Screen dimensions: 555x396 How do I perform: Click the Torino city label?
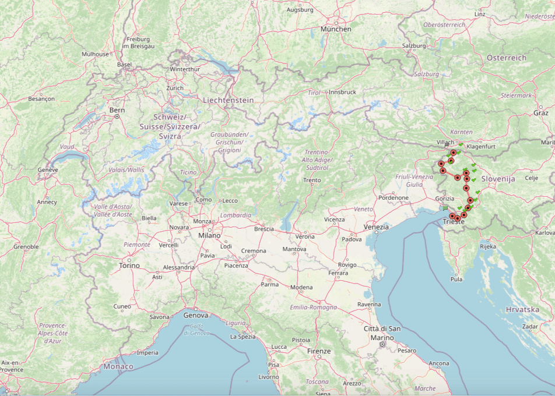129,266
